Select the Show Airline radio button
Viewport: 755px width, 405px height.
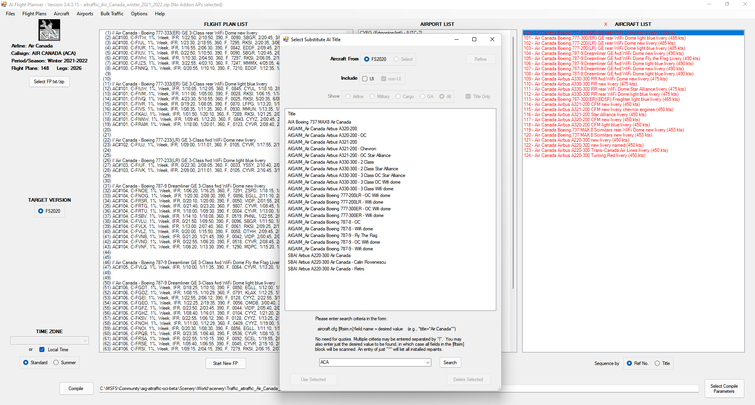click(x=348, y=97)
